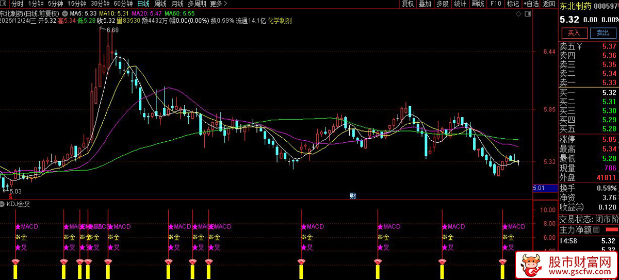Click stock name 东北制药 in quote panel
The width and height of the screenshot is (619, 280).
click(576, 6)
